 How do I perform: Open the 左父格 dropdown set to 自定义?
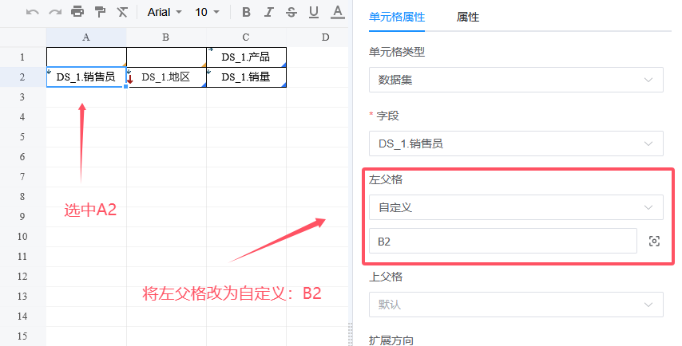(515, 207)
